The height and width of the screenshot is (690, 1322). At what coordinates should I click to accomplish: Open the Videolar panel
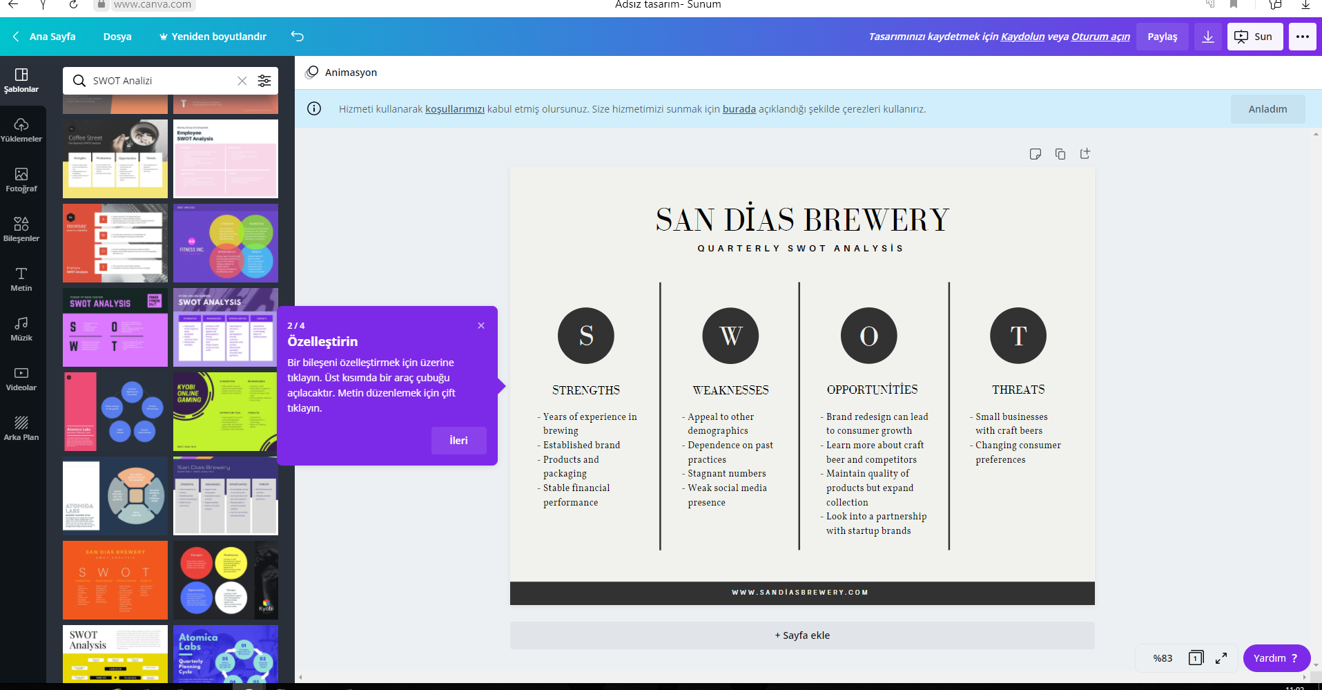click(21, 378)
